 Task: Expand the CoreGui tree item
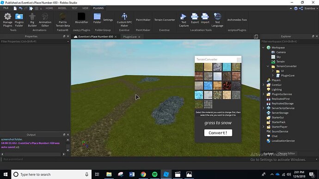263,85
